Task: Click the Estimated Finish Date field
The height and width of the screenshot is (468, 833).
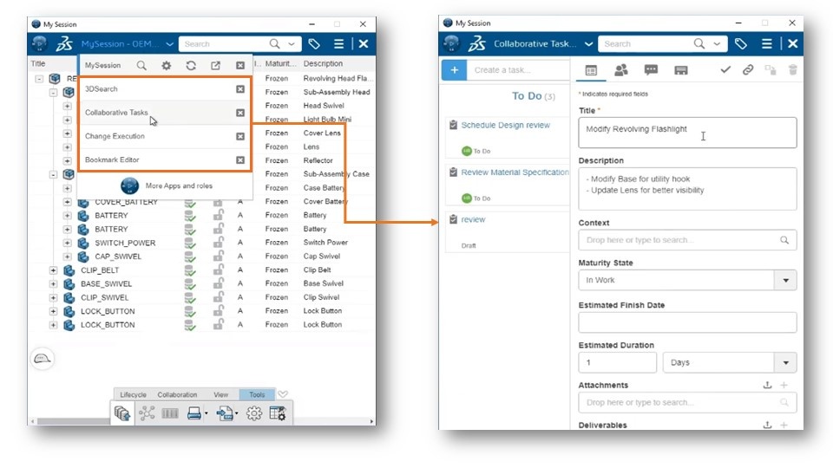Action: pyautogui.click(x=687, y=322)
